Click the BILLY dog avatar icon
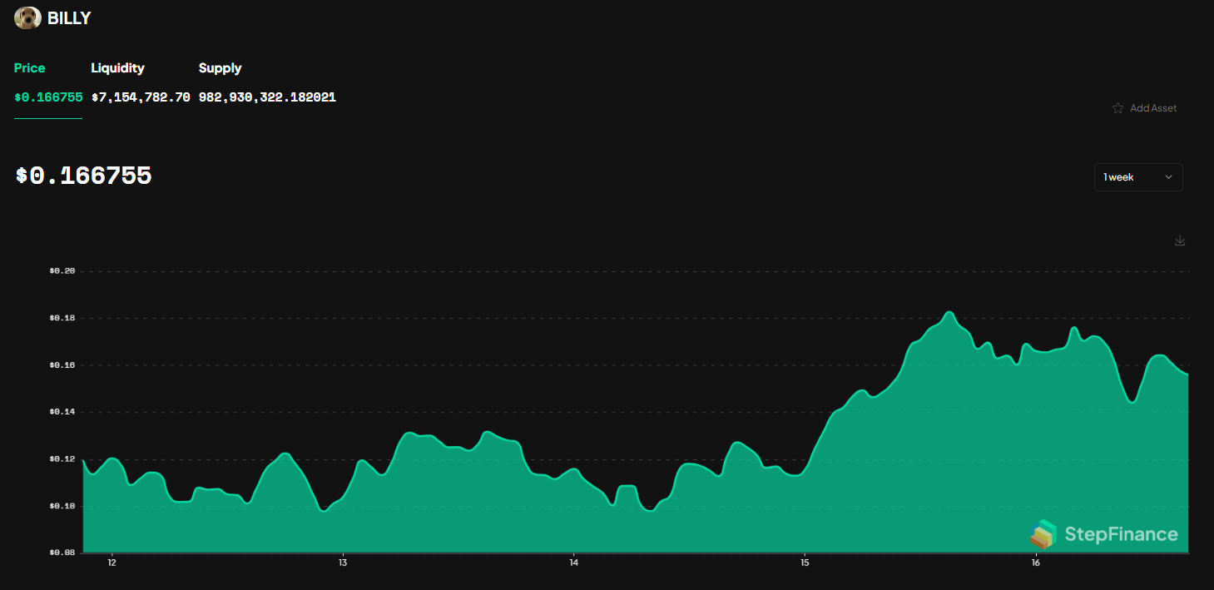This screenshot has height=590, width=1214. click(x=27, y=17)
